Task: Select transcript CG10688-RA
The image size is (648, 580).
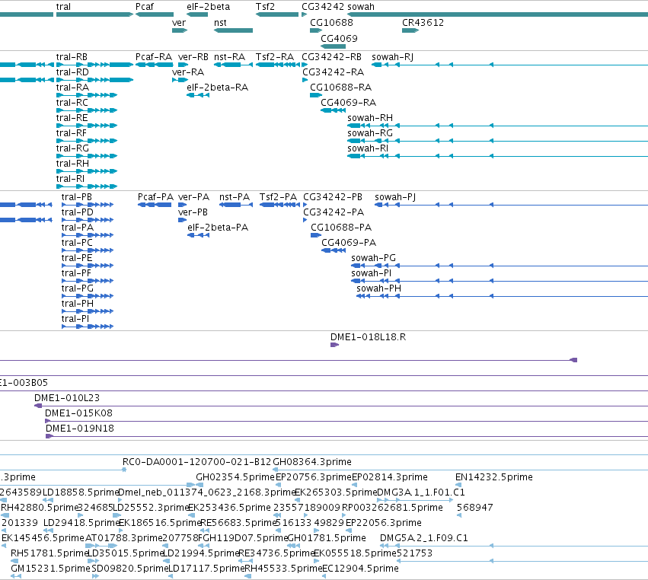Action: 340,88
